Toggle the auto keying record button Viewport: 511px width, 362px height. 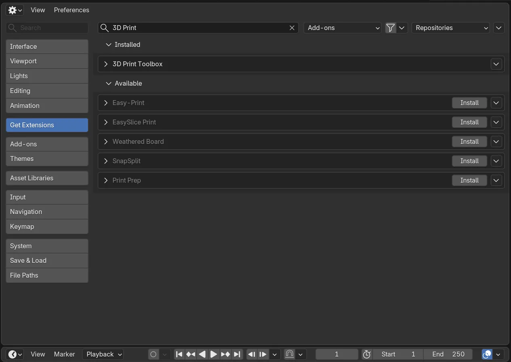click(153, 354)
